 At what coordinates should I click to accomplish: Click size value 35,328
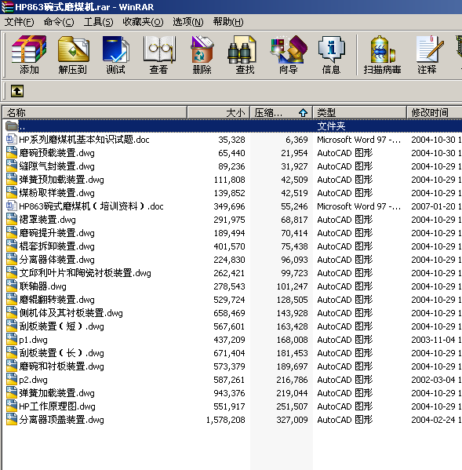(x=231, y=140)
